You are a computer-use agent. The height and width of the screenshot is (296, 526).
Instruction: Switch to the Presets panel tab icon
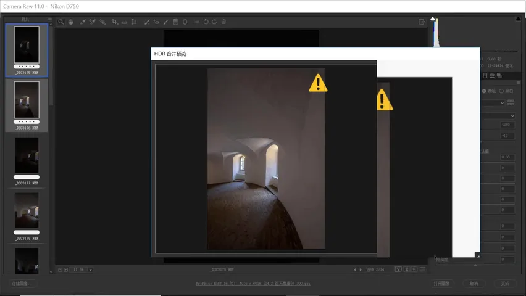pos(492,76)
